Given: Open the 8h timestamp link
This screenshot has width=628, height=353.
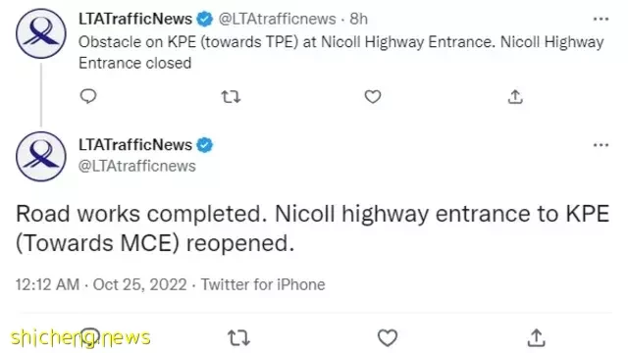Looking at the screenshot, I should (x=358, y=19).
